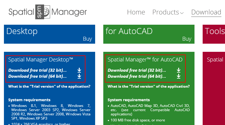Click Desktop 64 bit download arrow icon
Viewport: 225px width, 125px height.
79,76
